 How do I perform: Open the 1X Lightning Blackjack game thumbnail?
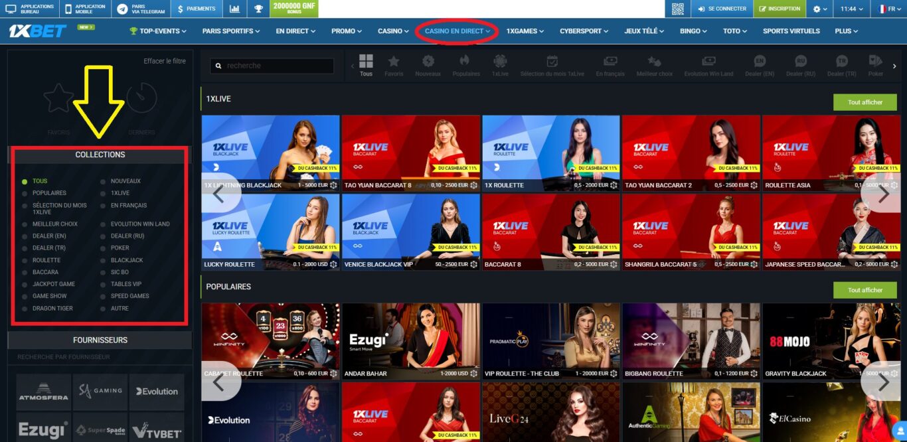pyautogui.click(x=270, y=153)
